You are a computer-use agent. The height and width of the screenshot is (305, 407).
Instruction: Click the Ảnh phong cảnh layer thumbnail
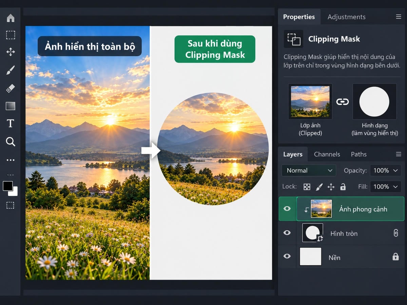[x=321, y=208]
